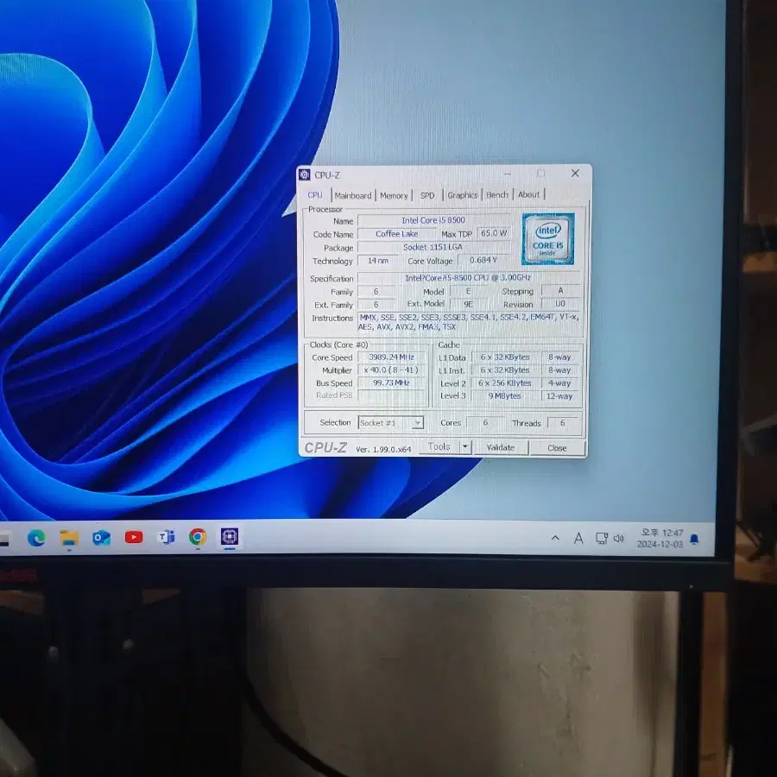Open the Graphics tab
Screen dimensions: 777x777
(x=463, y=195)
